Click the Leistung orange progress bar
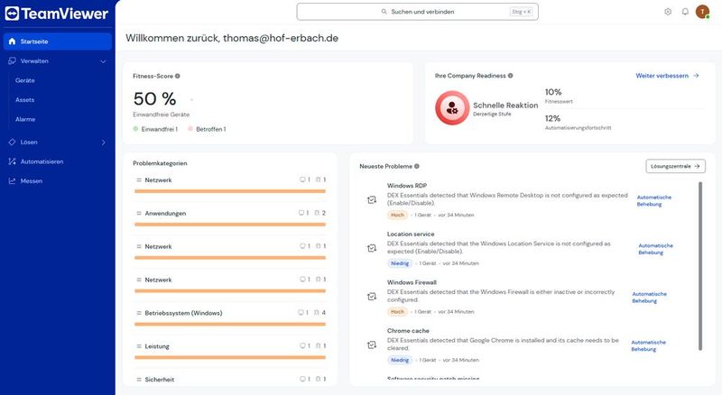 tap(230, 357)
